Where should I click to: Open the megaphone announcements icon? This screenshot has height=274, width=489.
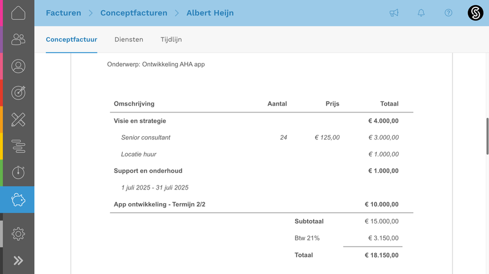pos(394,12)
